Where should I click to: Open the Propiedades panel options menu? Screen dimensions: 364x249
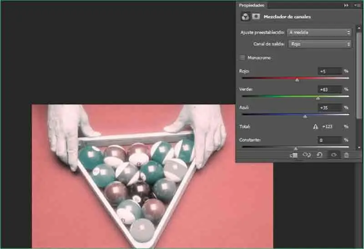[357, 5]
